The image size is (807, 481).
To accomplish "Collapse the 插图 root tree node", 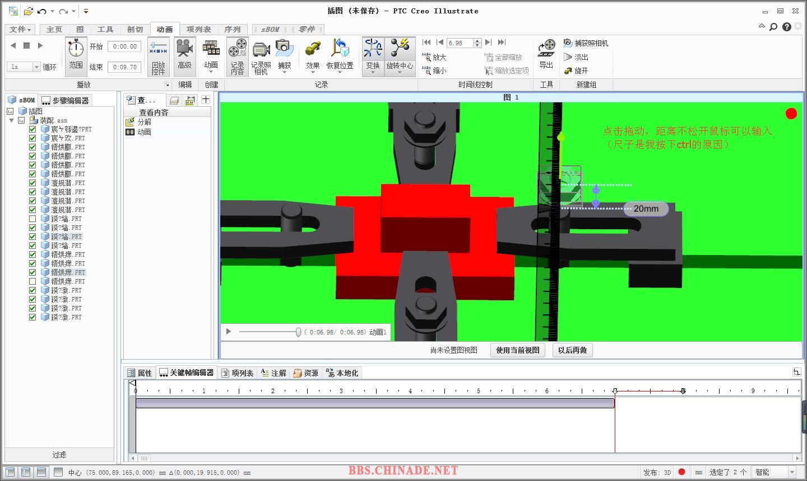I will tap(10, 111).
